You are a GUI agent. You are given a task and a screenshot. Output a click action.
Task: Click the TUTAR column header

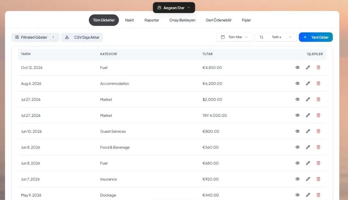[208, 54]
